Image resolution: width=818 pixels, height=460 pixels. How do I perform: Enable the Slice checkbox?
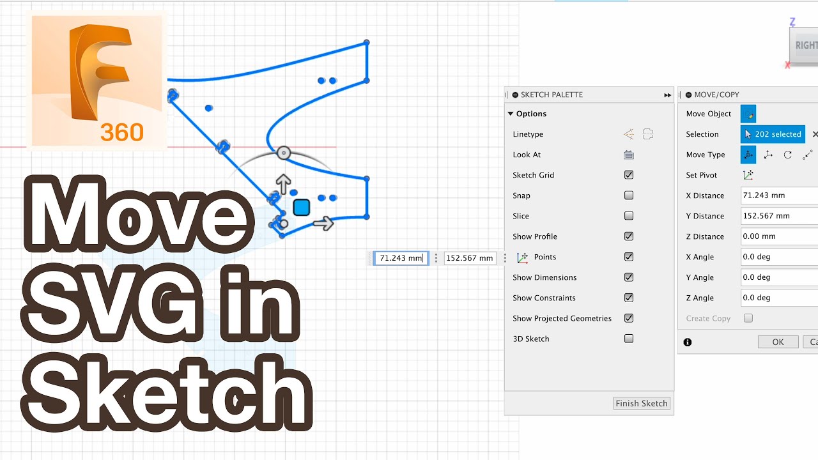coord(629,216)
